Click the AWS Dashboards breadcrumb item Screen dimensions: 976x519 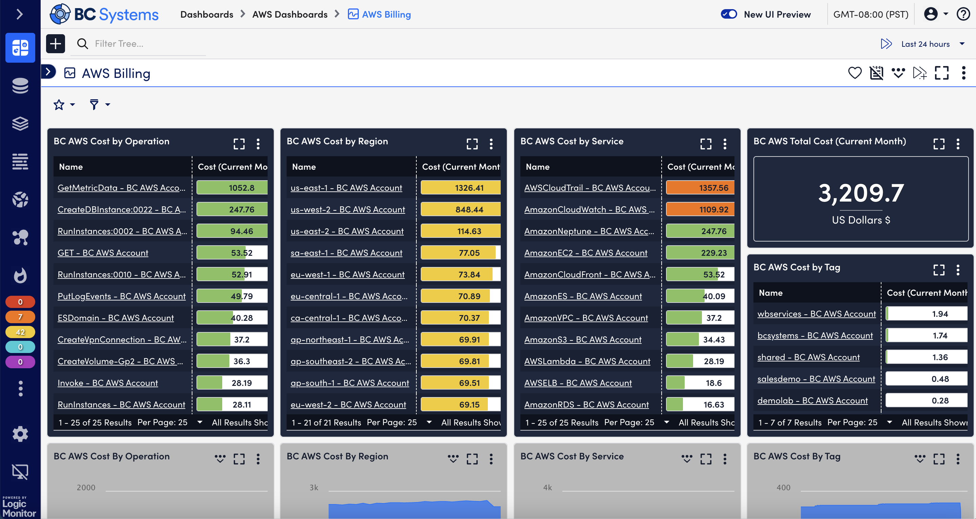pos(290,14)
